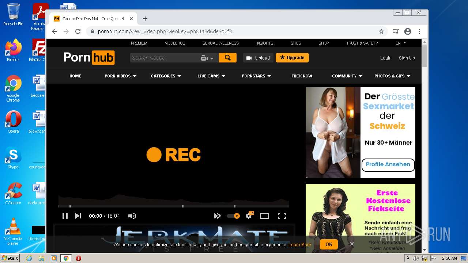The width and height of the screenshot is (468, 263).
Task: Enter fullscreen video mode
Action: point(282,216)
